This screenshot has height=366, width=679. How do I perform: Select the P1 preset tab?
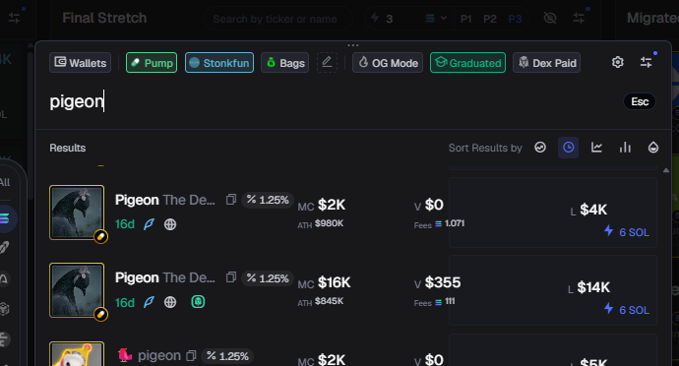point(465,19)
